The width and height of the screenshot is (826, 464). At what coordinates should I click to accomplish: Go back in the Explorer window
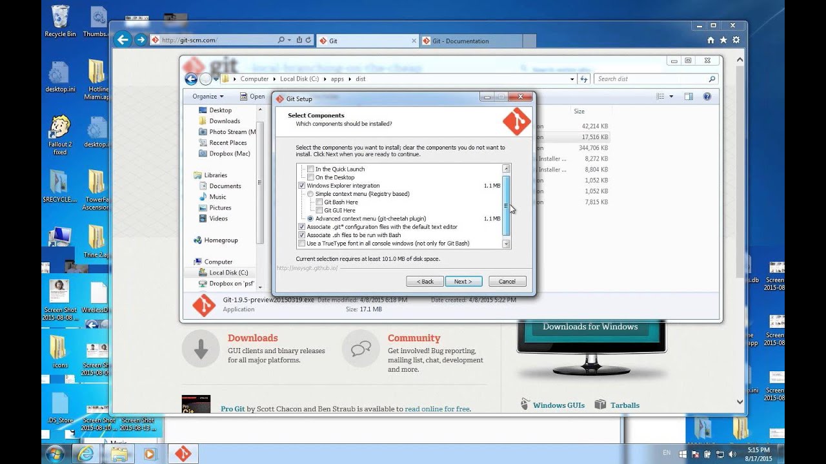coord(191,79)
